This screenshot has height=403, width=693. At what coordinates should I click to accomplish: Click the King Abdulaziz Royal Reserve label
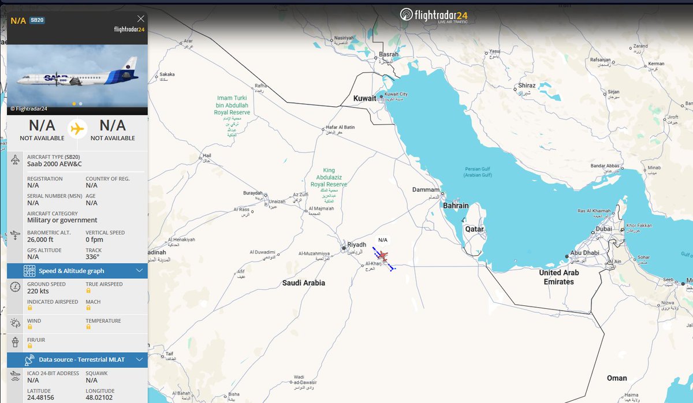point(327,178)
